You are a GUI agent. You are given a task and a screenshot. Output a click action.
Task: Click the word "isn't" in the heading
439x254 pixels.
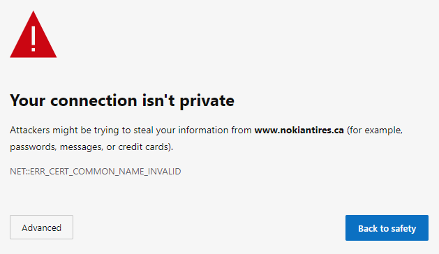tap(158, 100)
